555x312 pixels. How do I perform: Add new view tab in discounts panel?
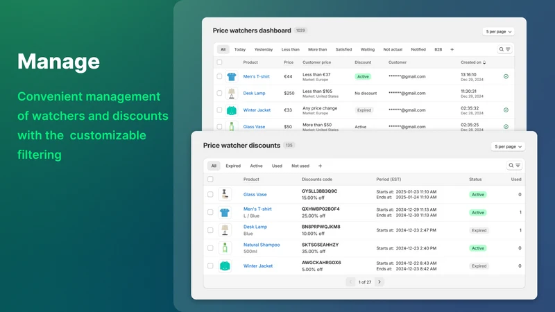click(x=320, y=166)
